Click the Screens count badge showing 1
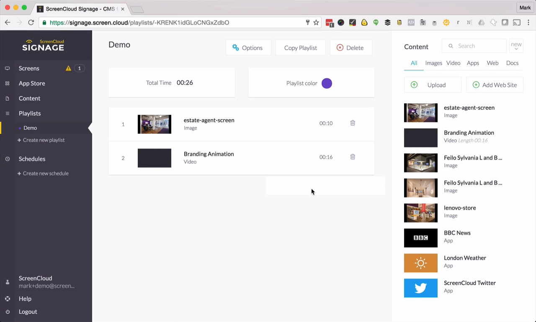This screenshot has height=322, width=536. 79,68
